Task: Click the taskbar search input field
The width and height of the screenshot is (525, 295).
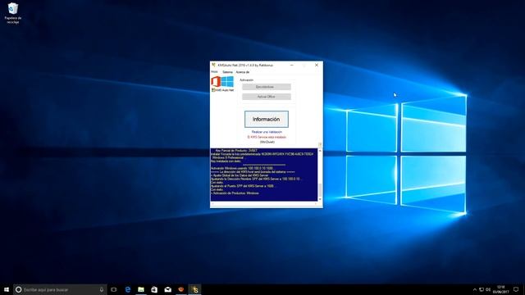Action: pyautogui.click(x=60, y=289)
